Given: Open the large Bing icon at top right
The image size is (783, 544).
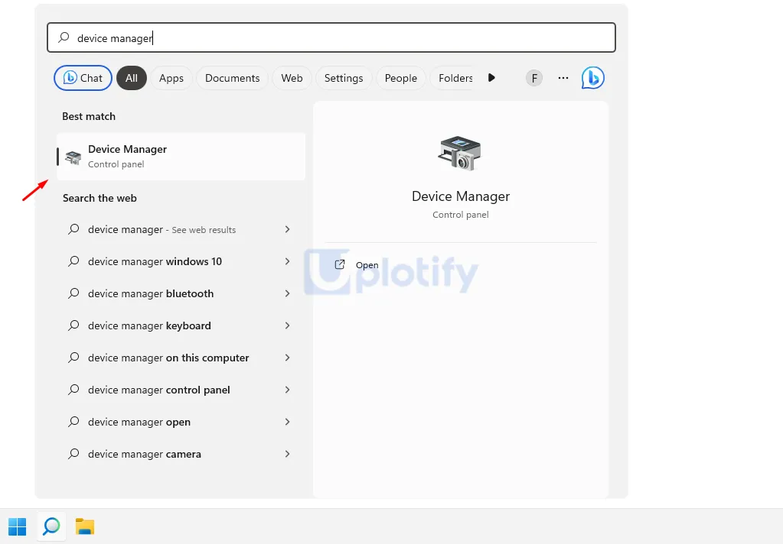Looking at the screenshot, I should coord(592,78).
